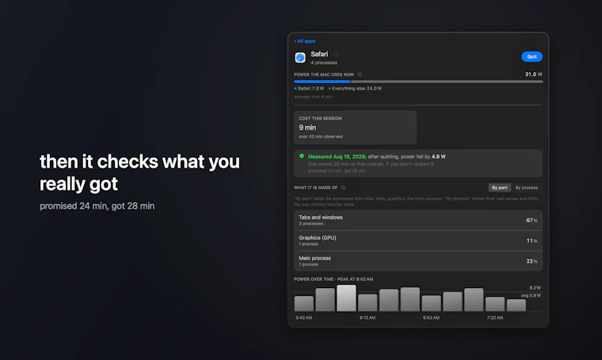Click the 67% value for Tabs and windows
Viewport: 602px width, 360px height.
pos(532,221)
